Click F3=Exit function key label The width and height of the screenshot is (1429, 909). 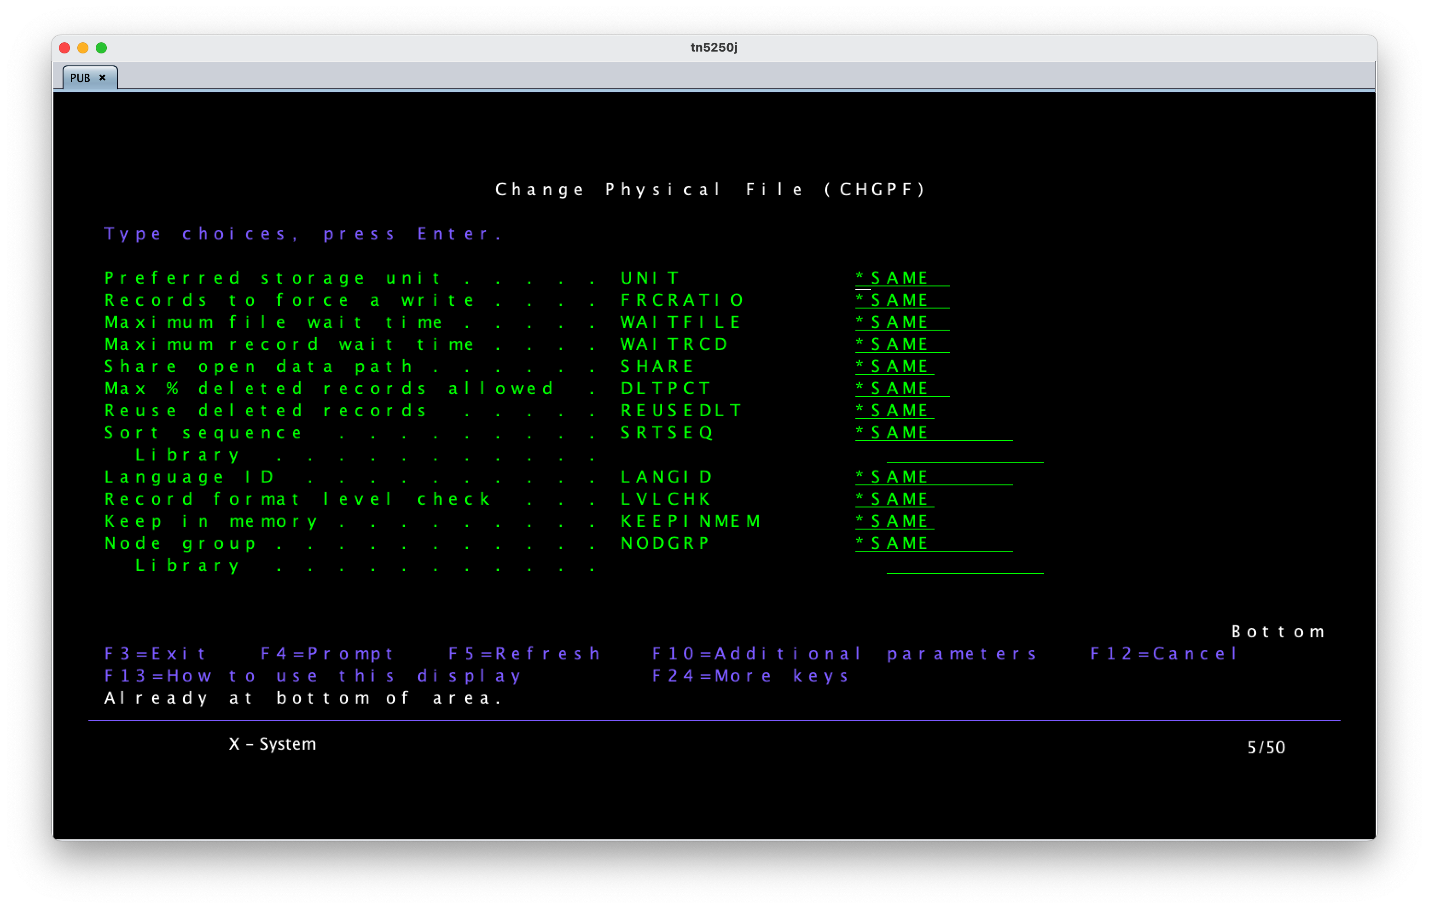click(156, 654)
